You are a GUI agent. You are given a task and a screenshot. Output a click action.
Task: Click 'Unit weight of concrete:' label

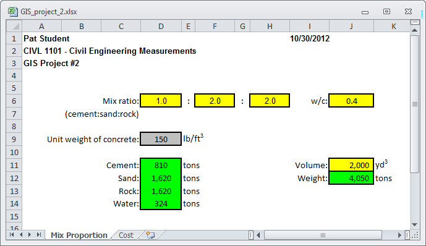93,139
